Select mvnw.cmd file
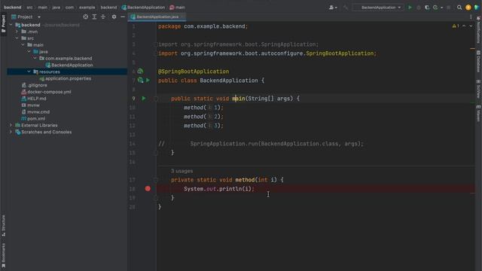The height and width of the screenshot is (271, 482). (x=35, y=112)
